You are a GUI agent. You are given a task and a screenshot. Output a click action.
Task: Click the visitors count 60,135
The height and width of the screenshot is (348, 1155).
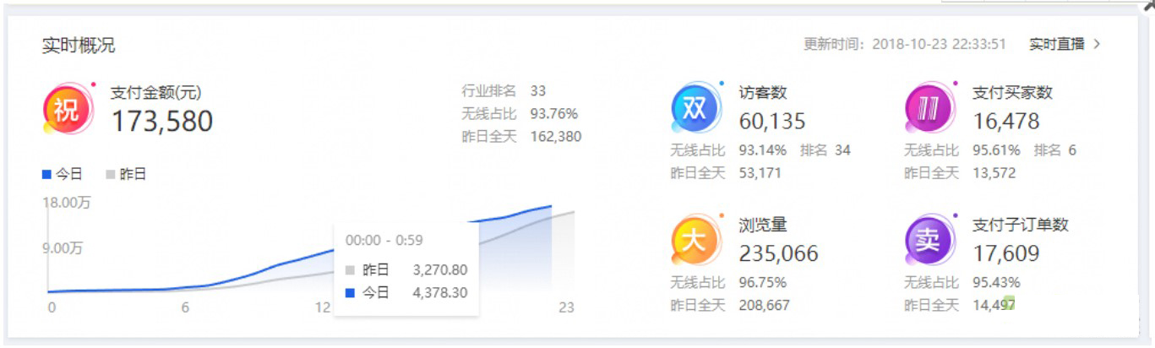click(772, 122)
